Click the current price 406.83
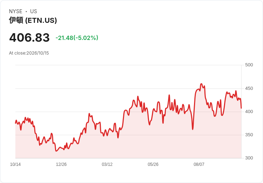The height and width of the screenshot is (183, 263). click(29, 37)
